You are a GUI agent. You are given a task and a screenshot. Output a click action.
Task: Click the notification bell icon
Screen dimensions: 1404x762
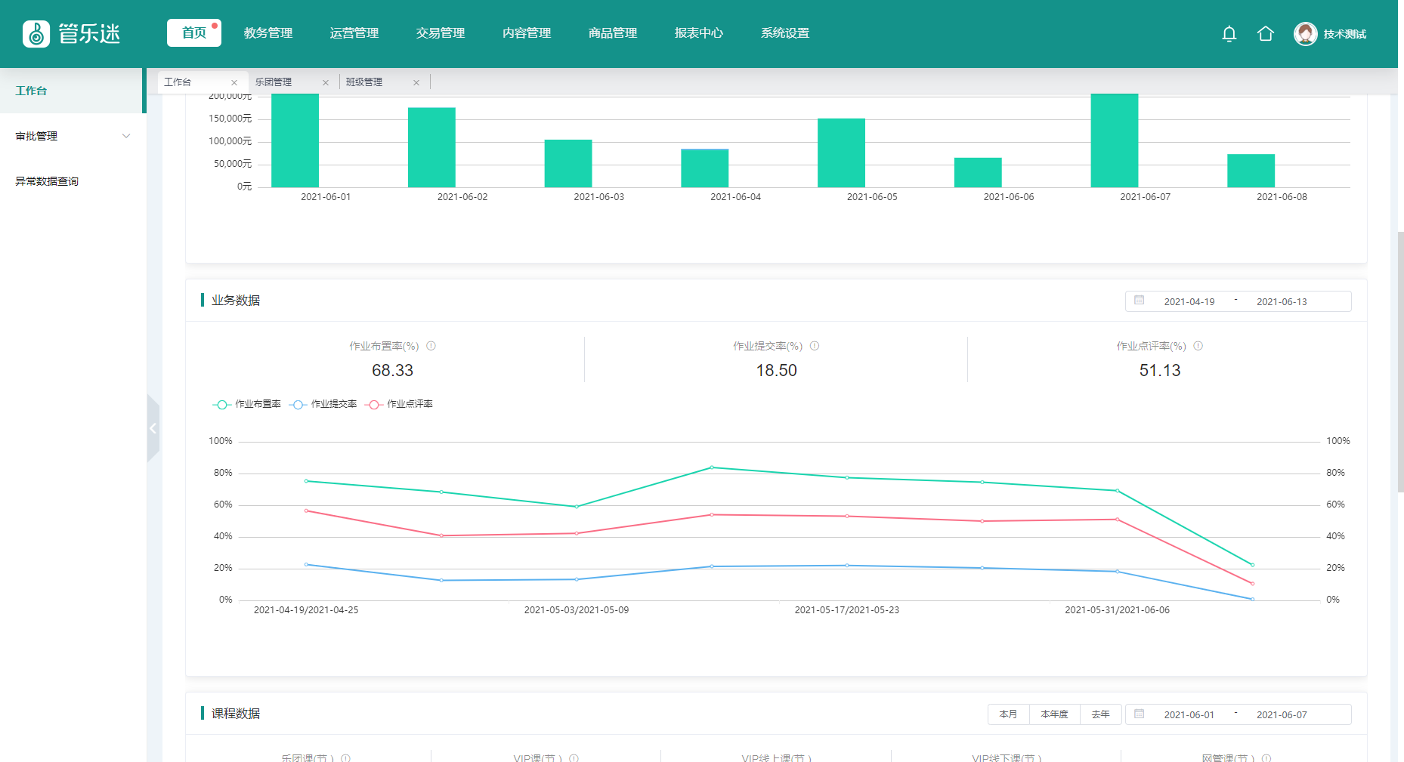(x=1229, y=34)
